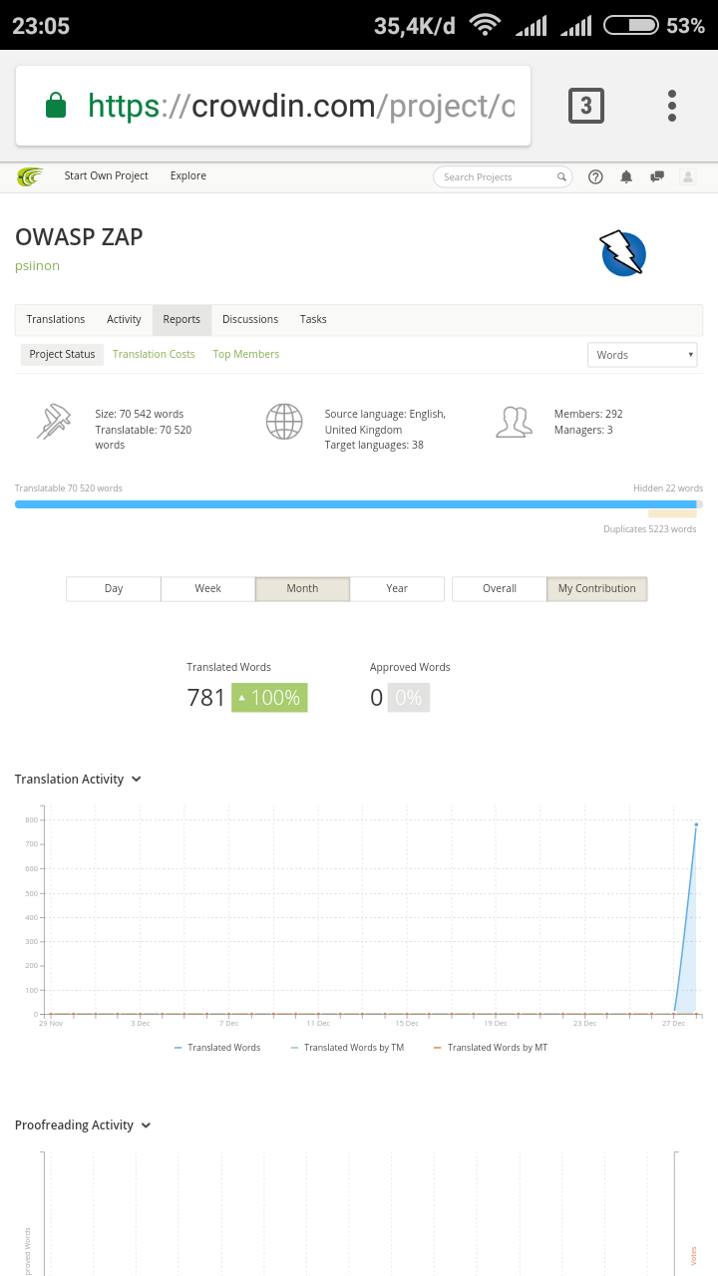The height and width of the screenshot is (1276, 718).
Task: Select the Day period toggle
Action: pos(114,588)
